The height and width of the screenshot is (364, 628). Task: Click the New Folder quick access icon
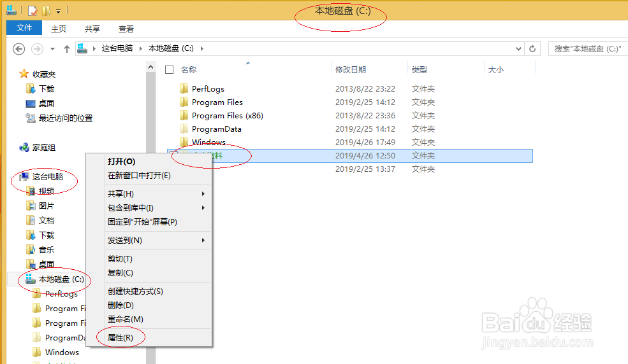(47, 10)
